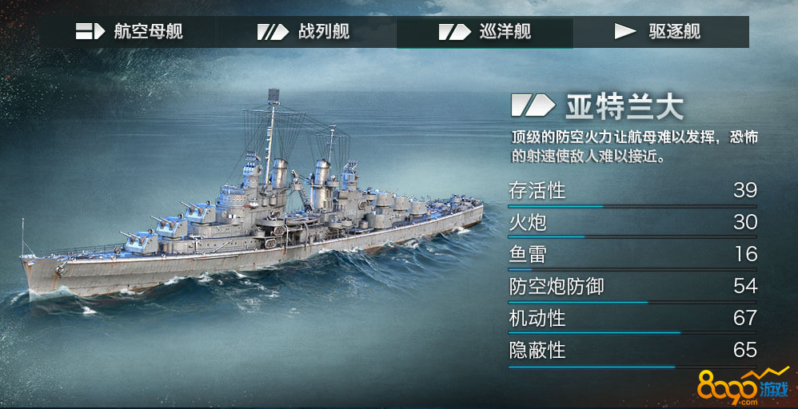Select the 巡洋舰 tab
The image size is (798, 409).
[485, 31]
